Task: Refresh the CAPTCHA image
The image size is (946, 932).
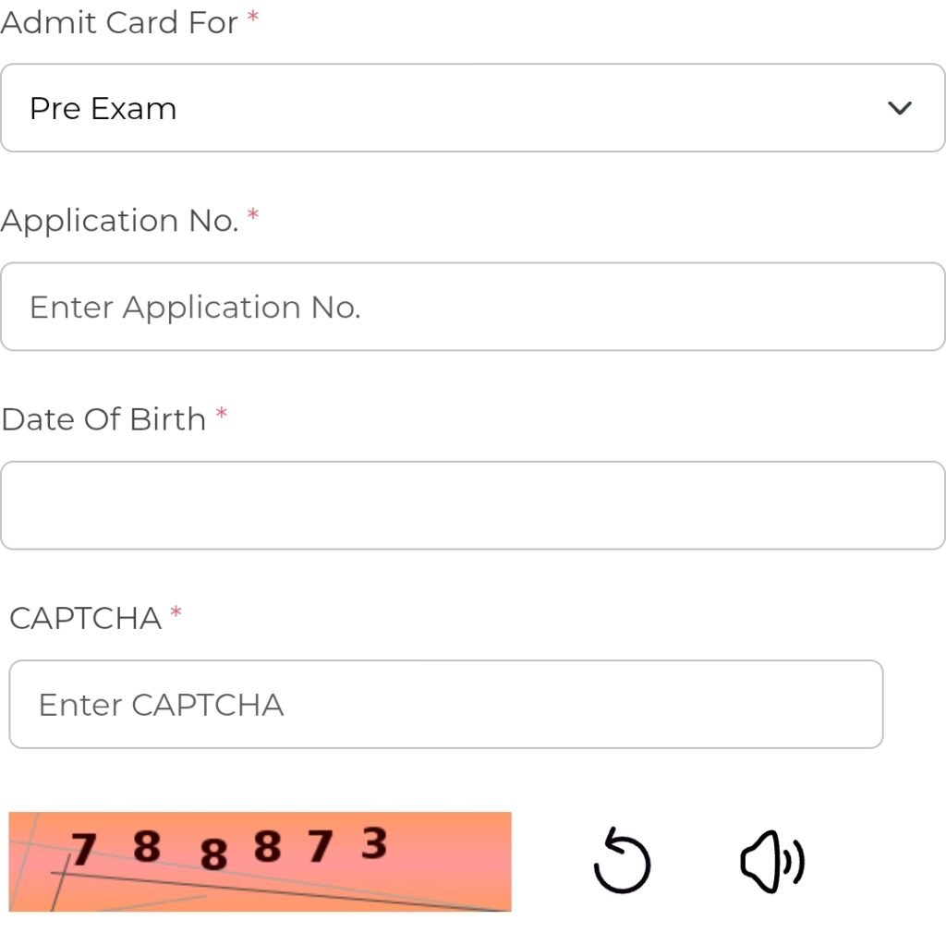Action: 622,861
